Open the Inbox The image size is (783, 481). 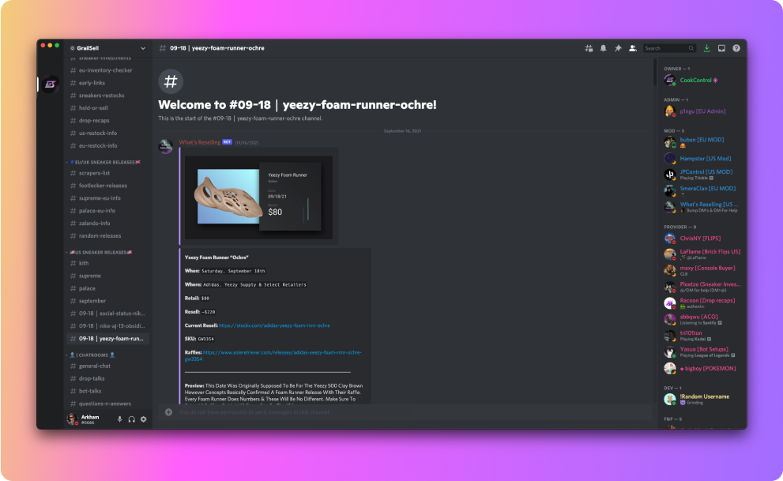tap(721, 47)
